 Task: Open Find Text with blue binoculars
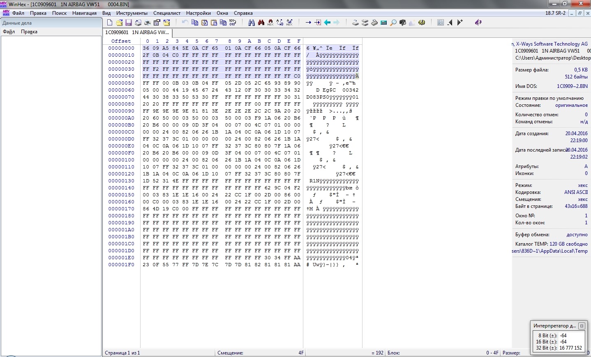point(251,23)
